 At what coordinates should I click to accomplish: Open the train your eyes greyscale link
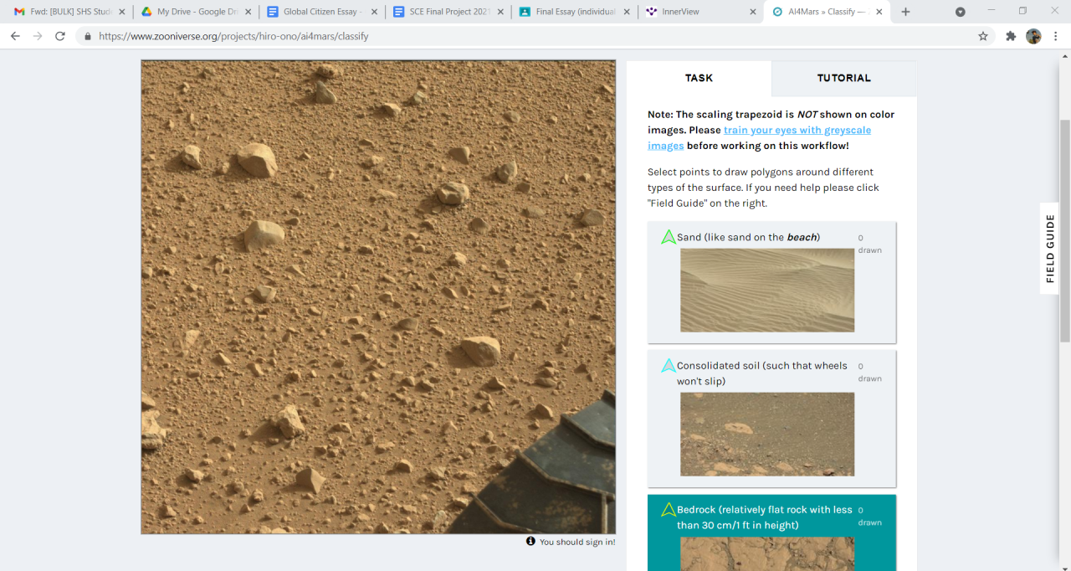click(759, 137)
